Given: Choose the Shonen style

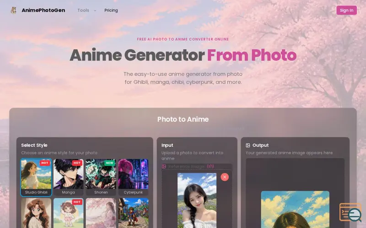Looking at the screenshot, I should [x=101, y=177].
